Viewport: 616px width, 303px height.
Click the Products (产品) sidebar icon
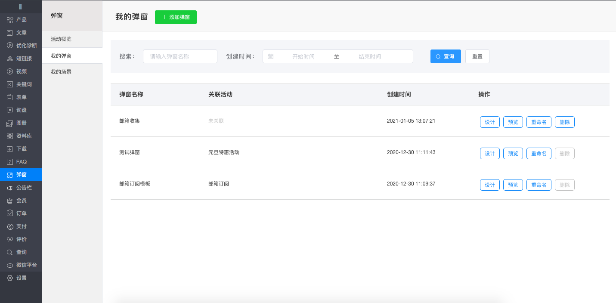click(x=10, y=20)
